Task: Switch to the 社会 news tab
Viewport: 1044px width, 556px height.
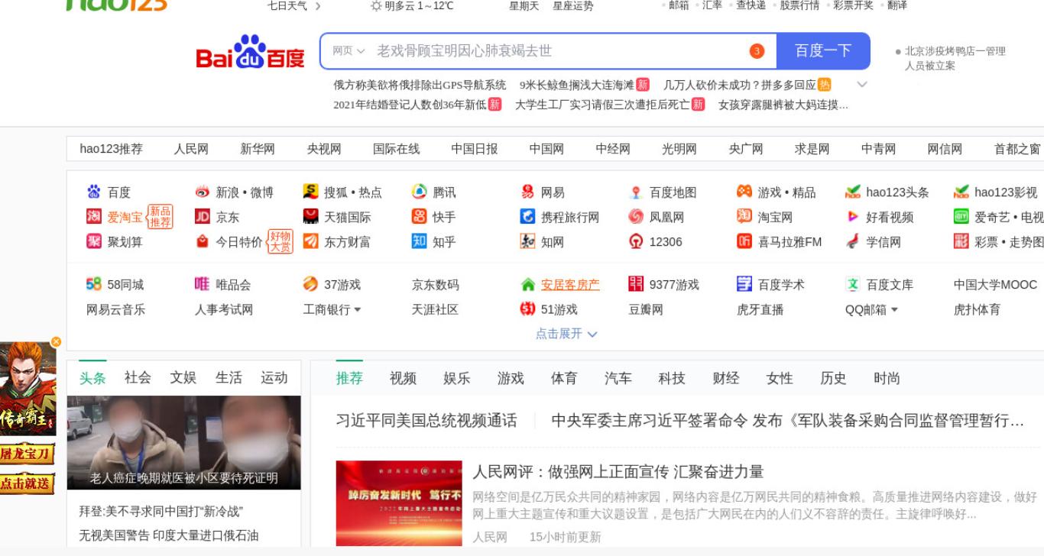Action: 138,378
